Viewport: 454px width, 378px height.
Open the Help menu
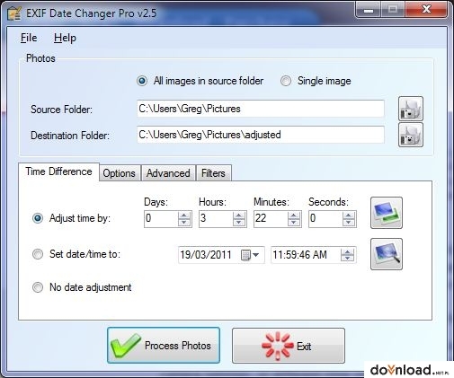pyautogui.click(x=65, y=38)
